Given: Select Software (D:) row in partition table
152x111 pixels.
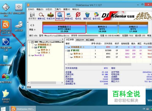Looking at the screenshot, I should (x=108, y=54).
